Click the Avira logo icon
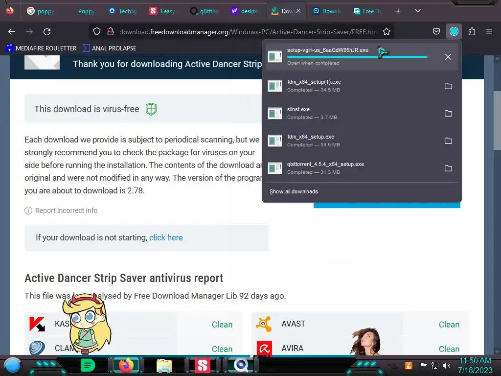 [264, 349]
